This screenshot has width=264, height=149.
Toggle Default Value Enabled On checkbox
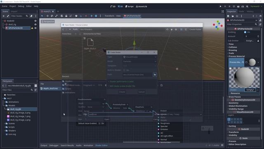tap(99, 123)
